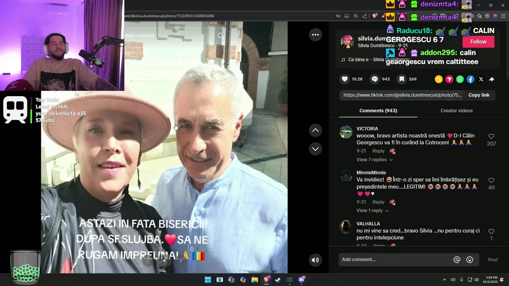
Task: Reply to VICTORIA's comment
Action: (x=378, y=151)
